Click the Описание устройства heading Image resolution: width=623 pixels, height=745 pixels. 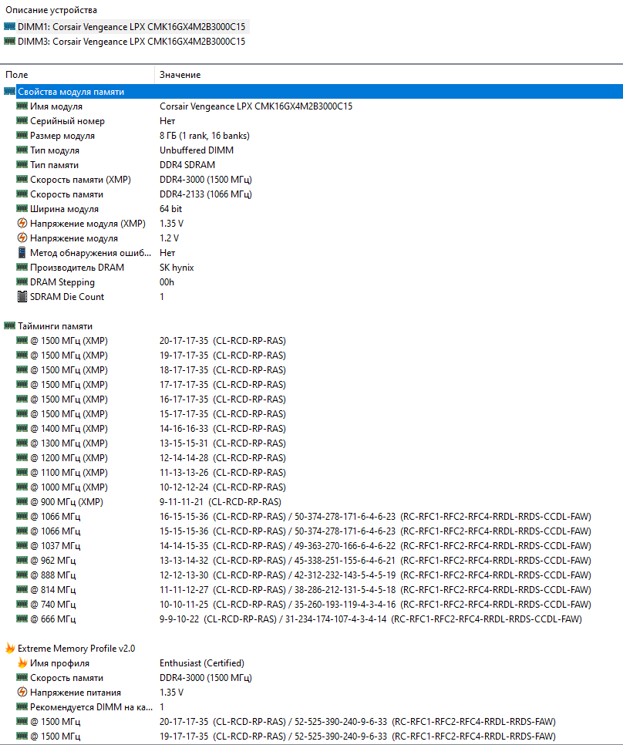[52, 10]
